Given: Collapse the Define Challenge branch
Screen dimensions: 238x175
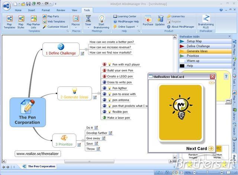Looking at the screenshot, I should pos(86,49).
